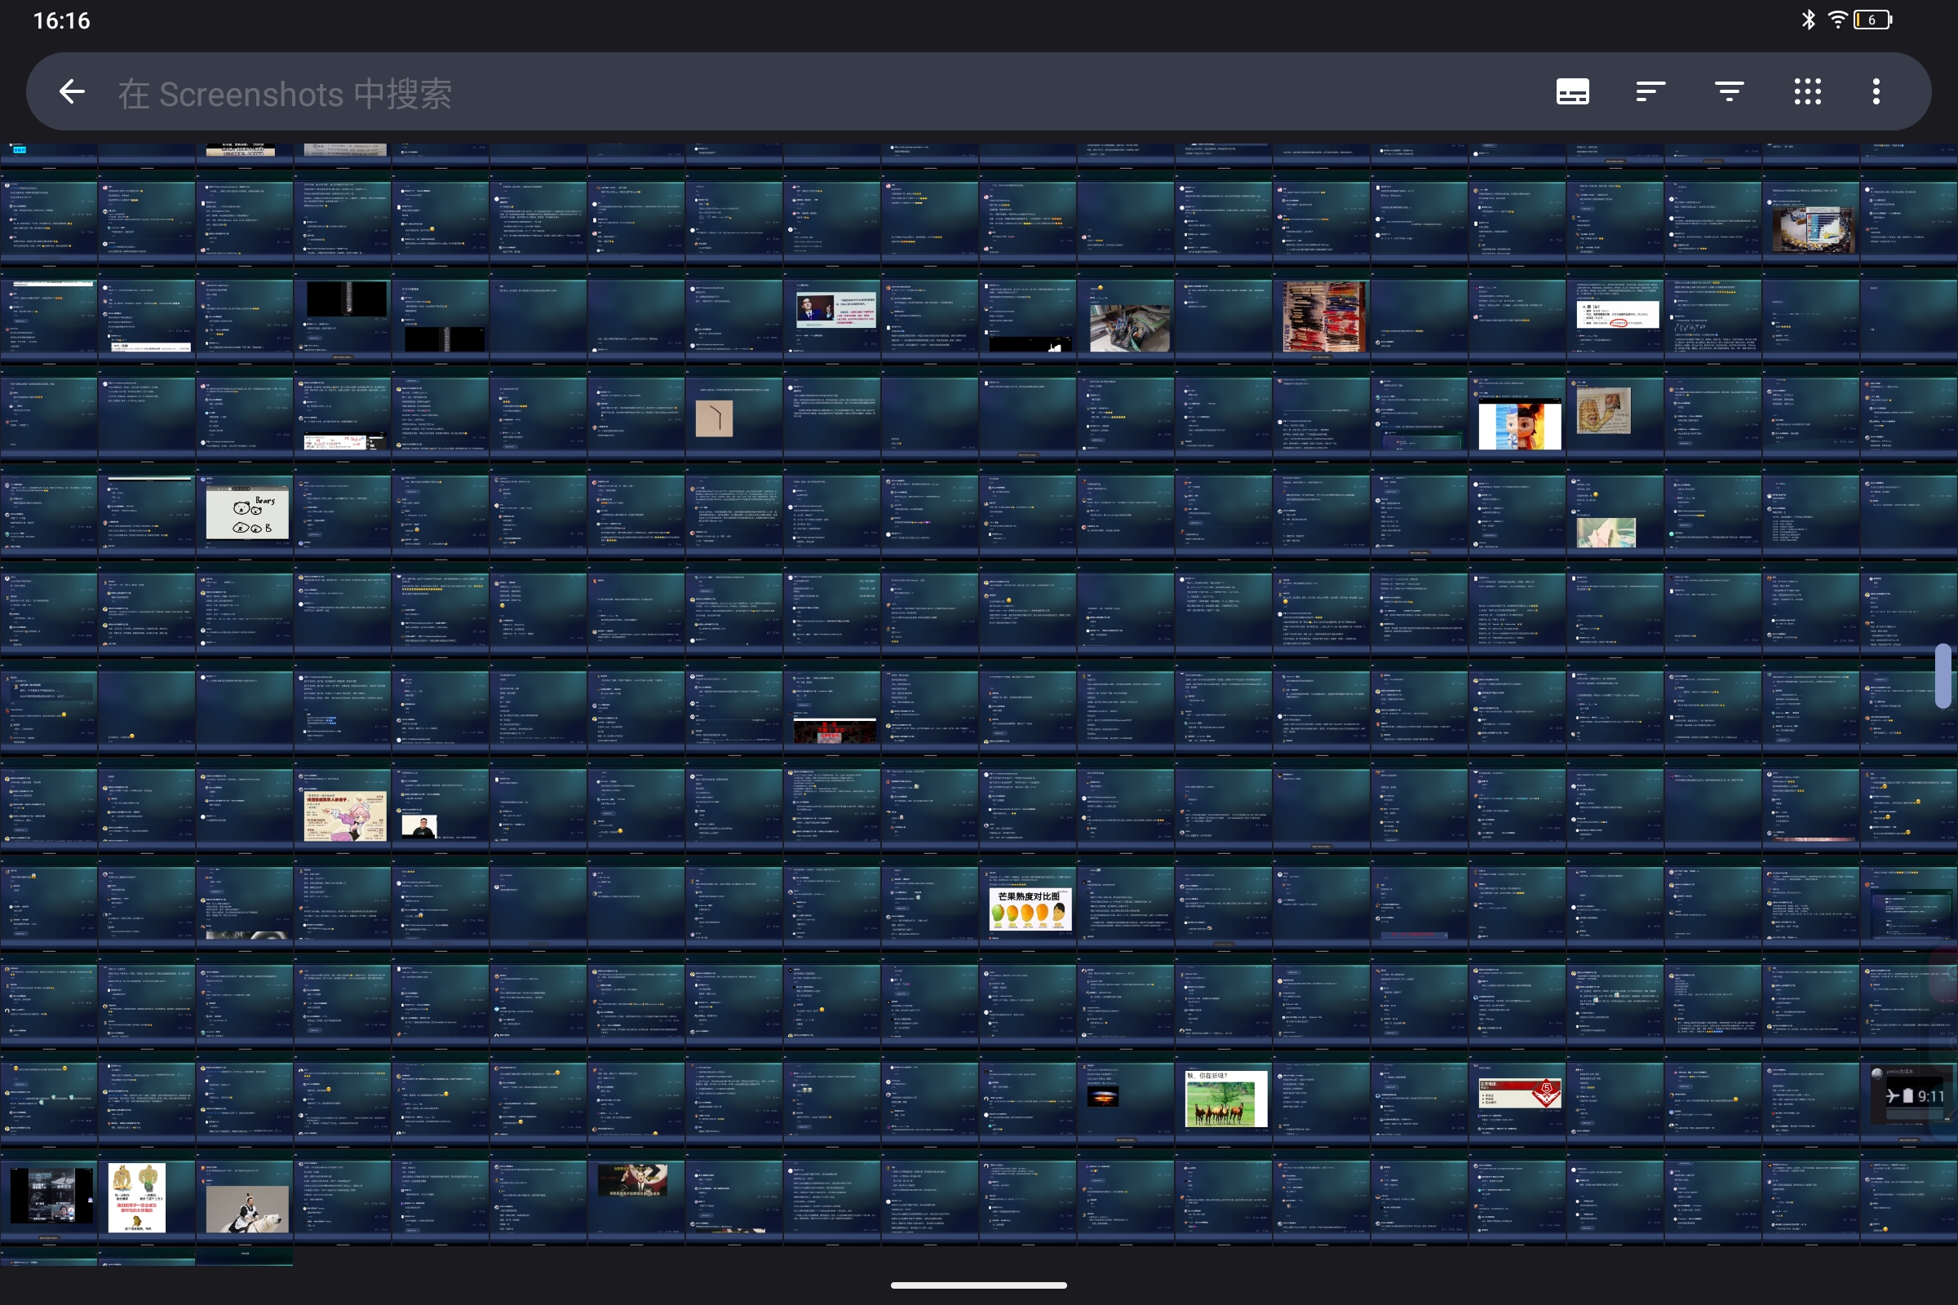The width and height of the screenshot is (1958, 1305).
Task: Tap the 16:16 clock in the status bar
Action: pyautogui.click(x=60, y=20)
